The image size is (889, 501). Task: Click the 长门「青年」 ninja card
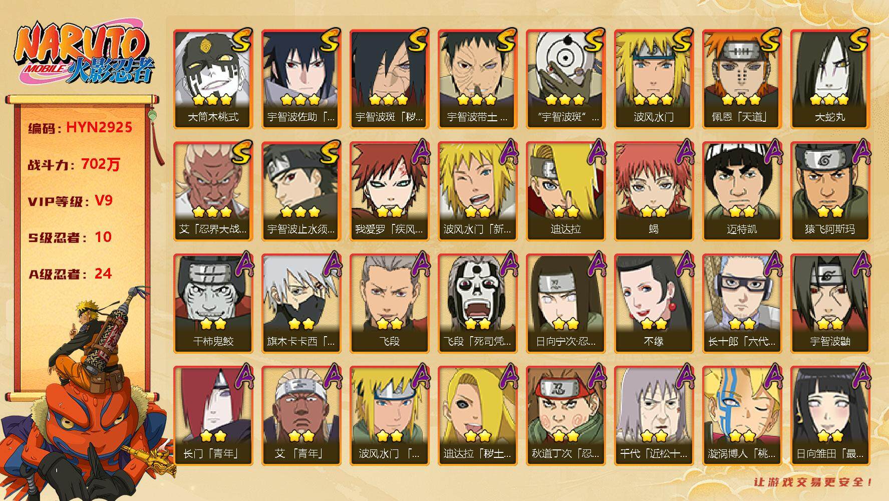[x=213, y=416]
